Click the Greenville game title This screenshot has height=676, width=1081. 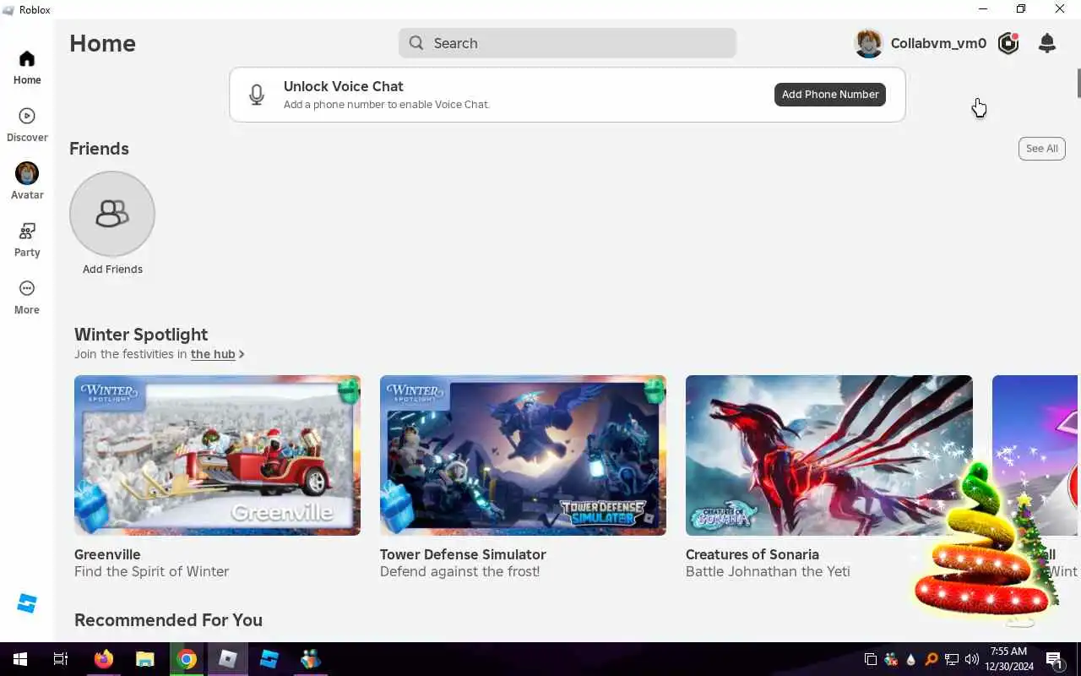tap(107, 554)
